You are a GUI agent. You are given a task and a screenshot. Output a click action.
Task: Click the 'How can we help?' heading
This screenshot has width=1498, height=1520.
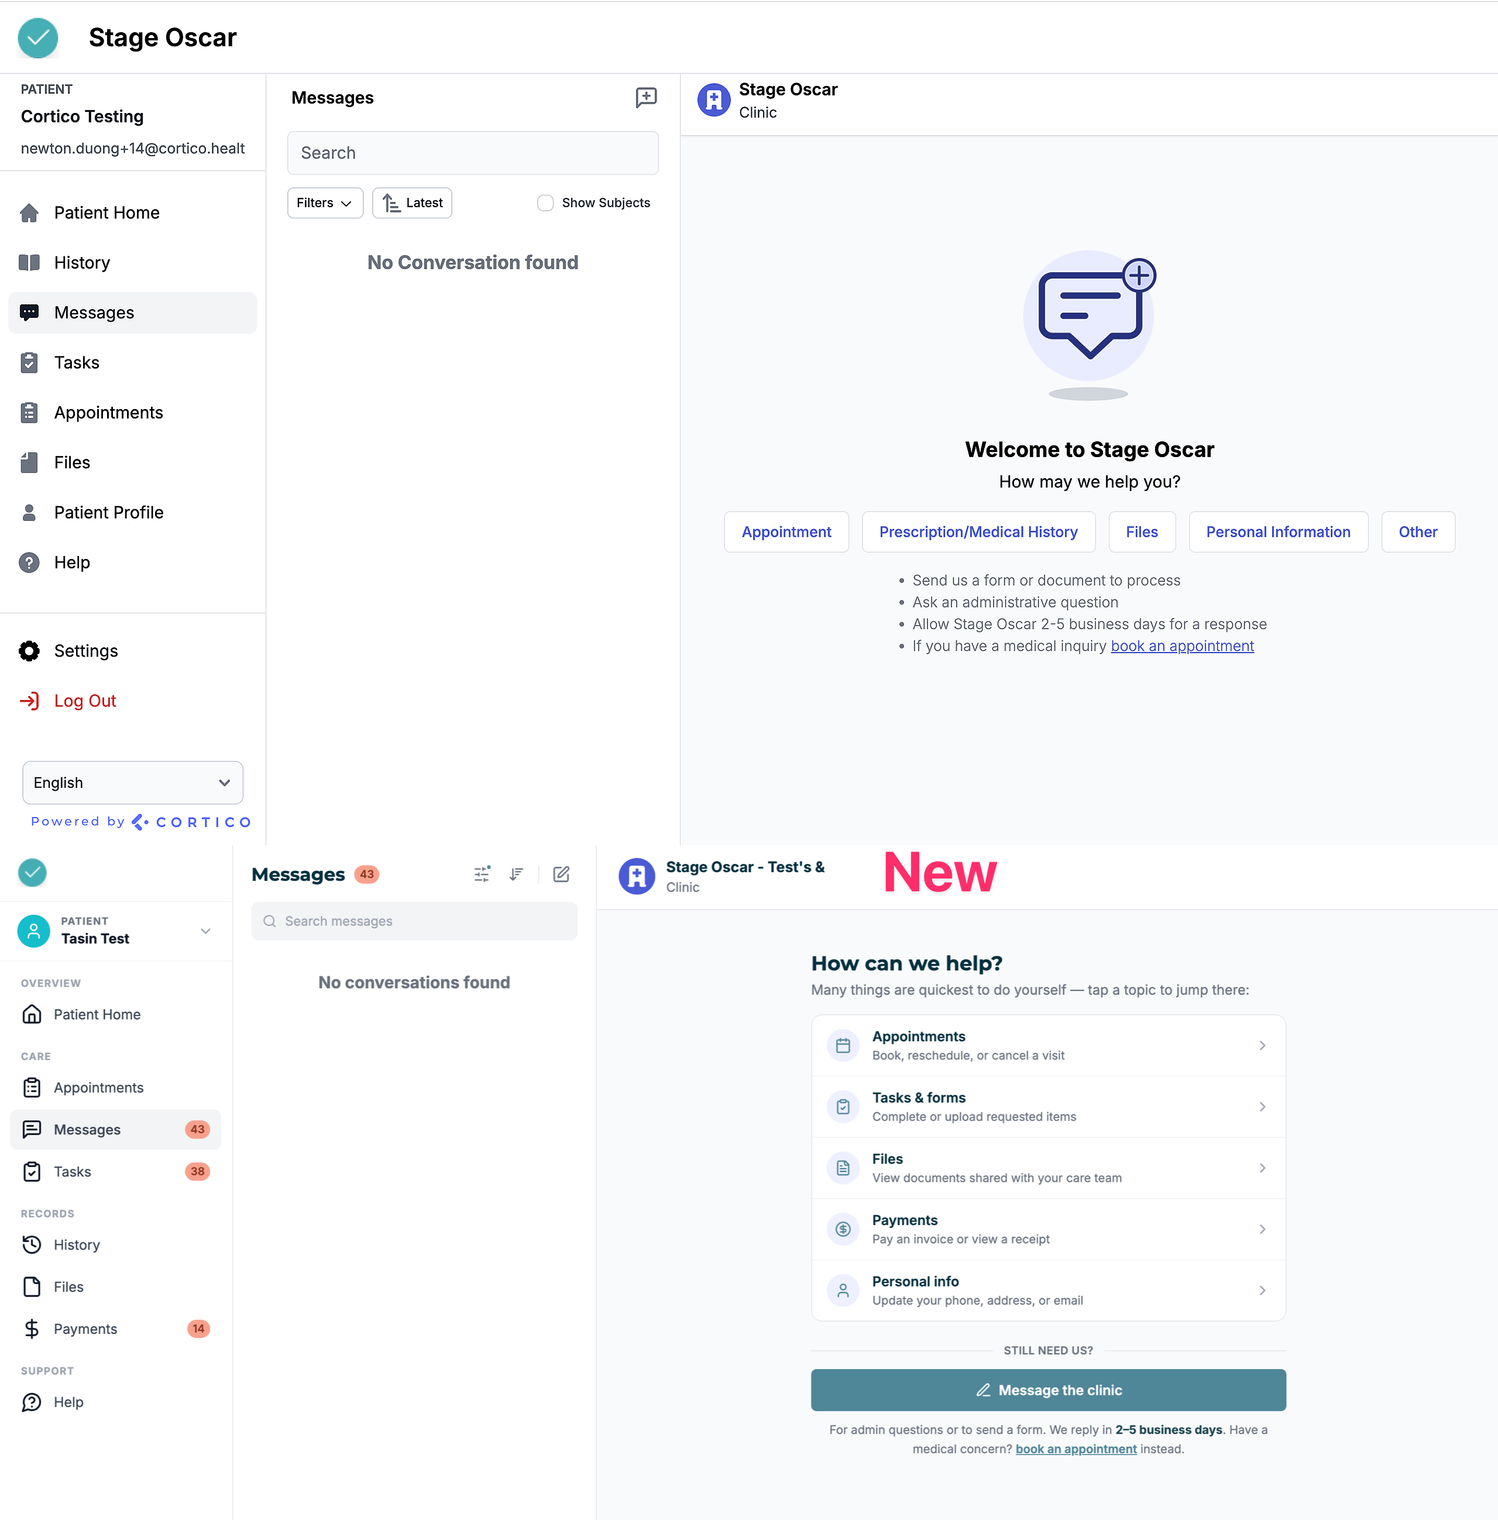click(x=907, y=964)
